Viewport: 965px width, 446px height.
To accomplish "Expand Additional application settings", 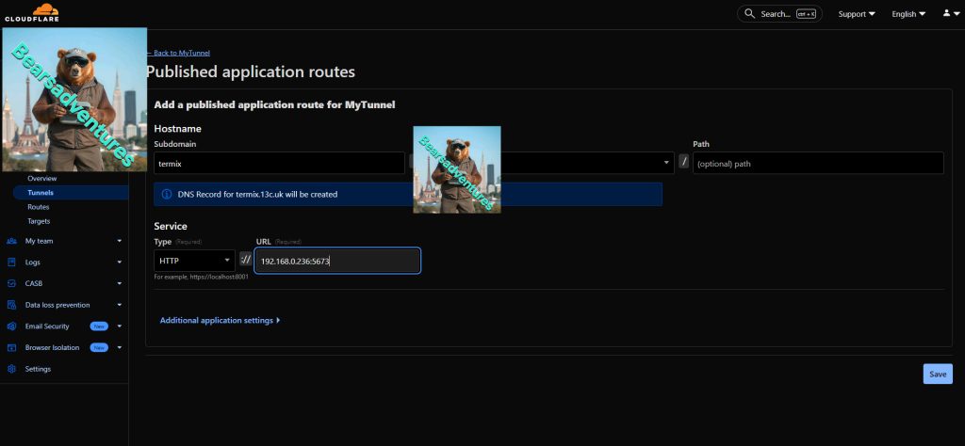I will pos(220,321).
